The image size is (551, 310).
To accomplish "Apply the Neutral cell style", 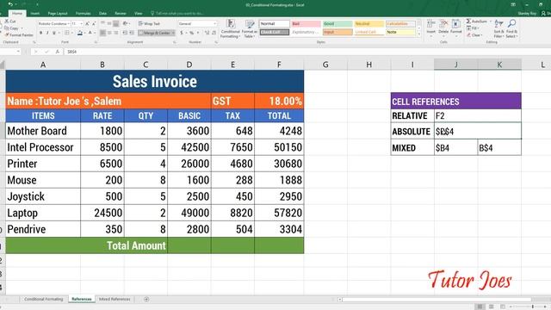I will point(369,23).
